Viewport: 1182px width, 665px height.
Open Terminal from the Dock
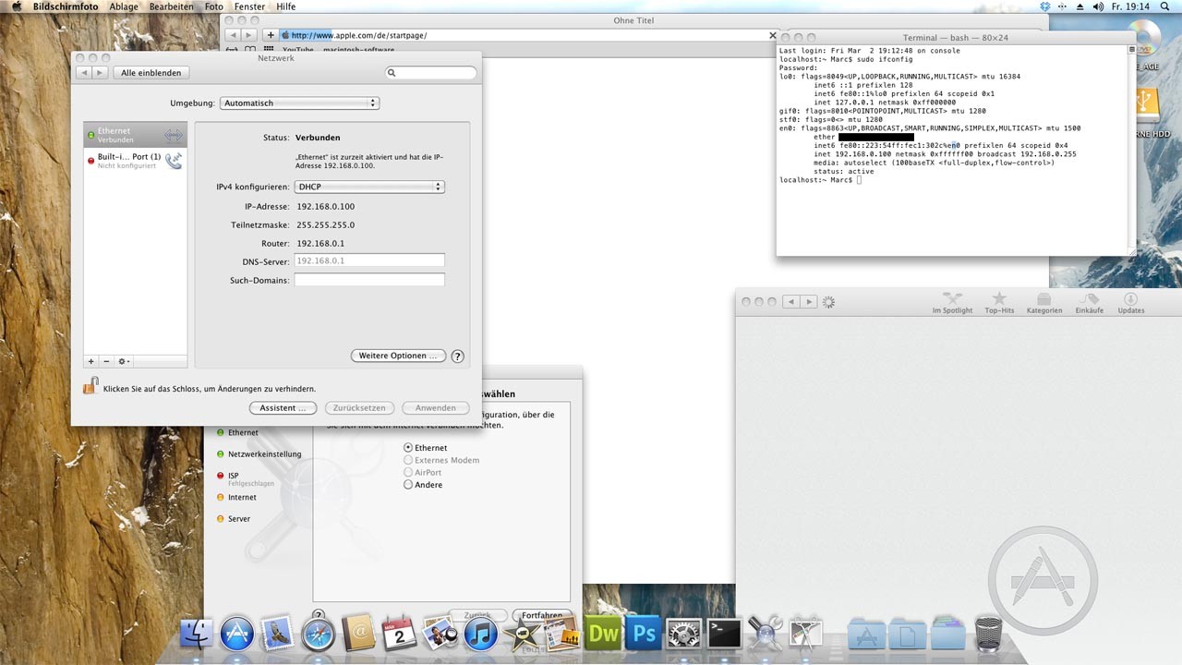724,634
